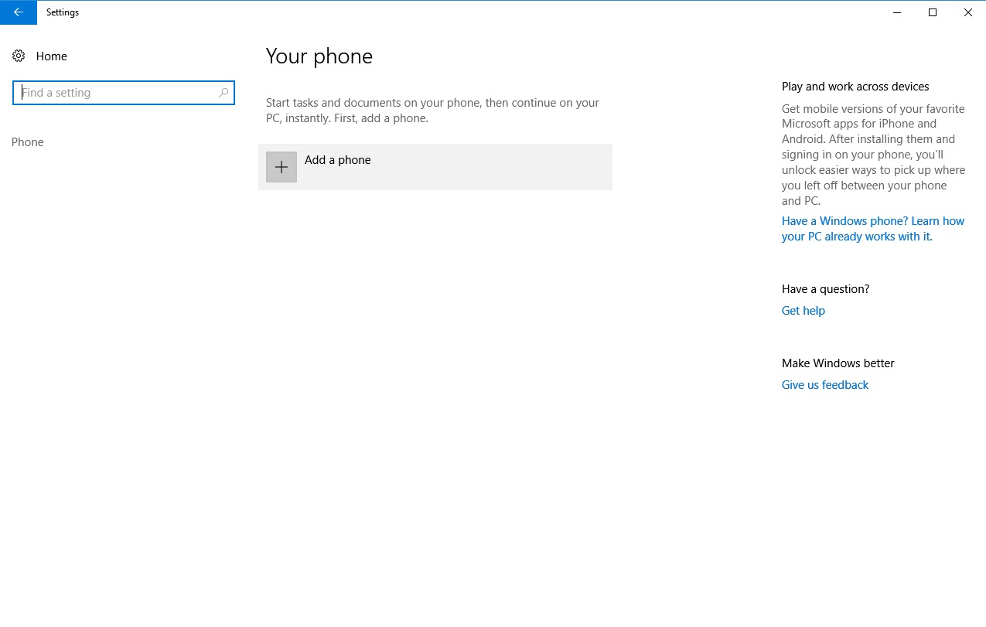Screen dimensions: 986x627
Task: Click the Play and work across devices heading
Action: click(855, 87)
